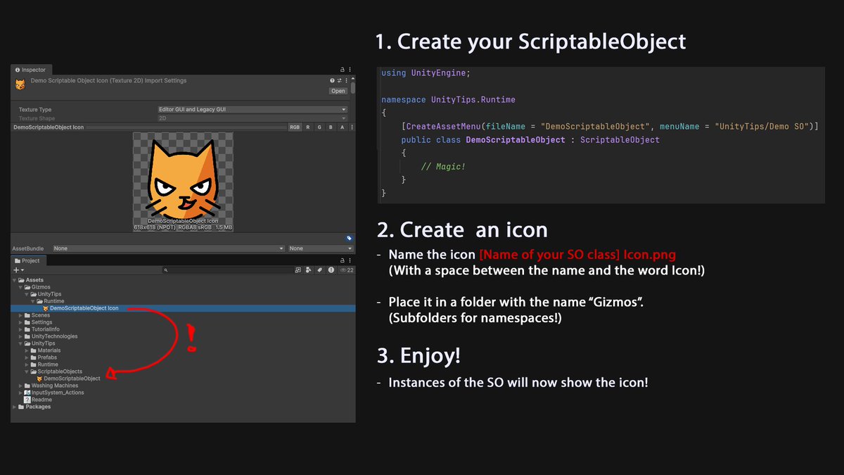Open the AssetBundle variant dropdown

(320, 248)
